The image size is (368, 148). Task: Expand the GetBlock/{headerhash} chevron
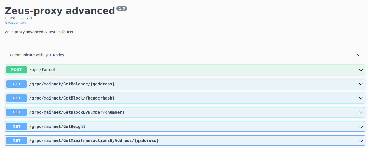[x=361, y=98]
